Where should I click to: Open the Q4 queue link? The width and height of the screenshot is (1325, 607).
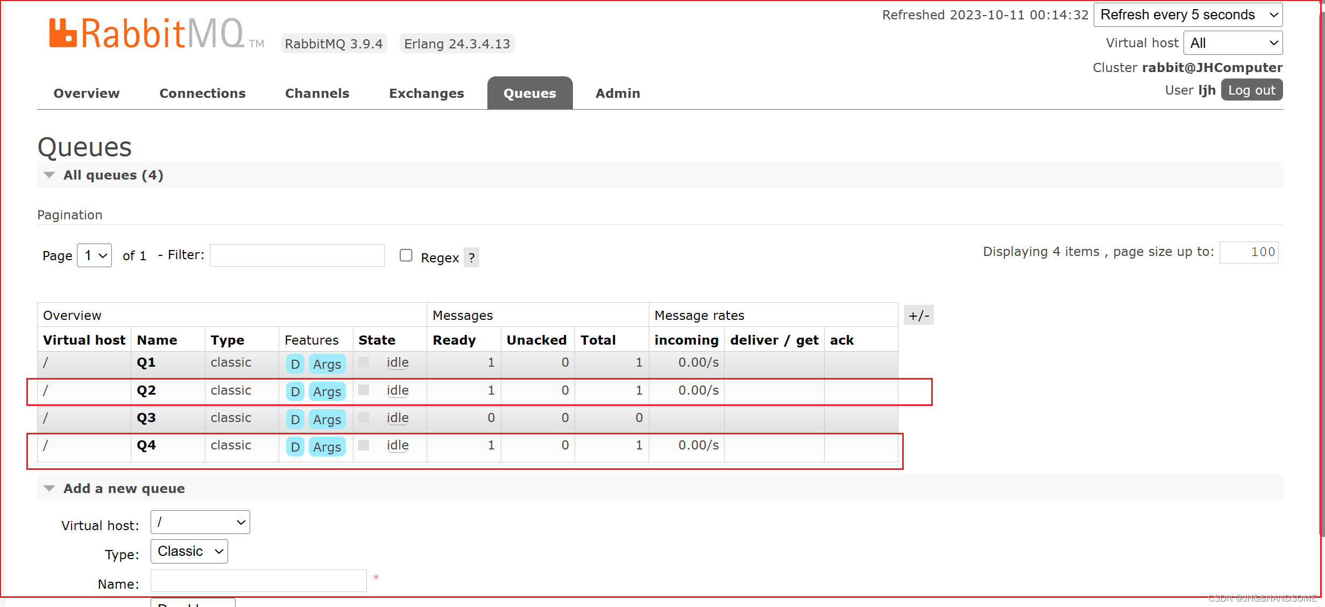tap(146, 445)
